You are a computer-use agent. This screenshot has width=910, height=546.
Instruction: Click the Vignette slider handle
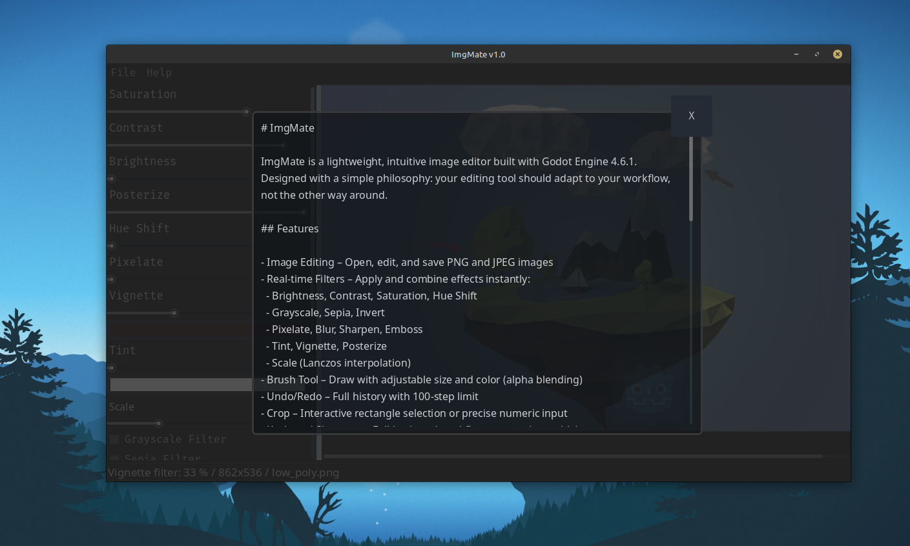coord(174,313)
